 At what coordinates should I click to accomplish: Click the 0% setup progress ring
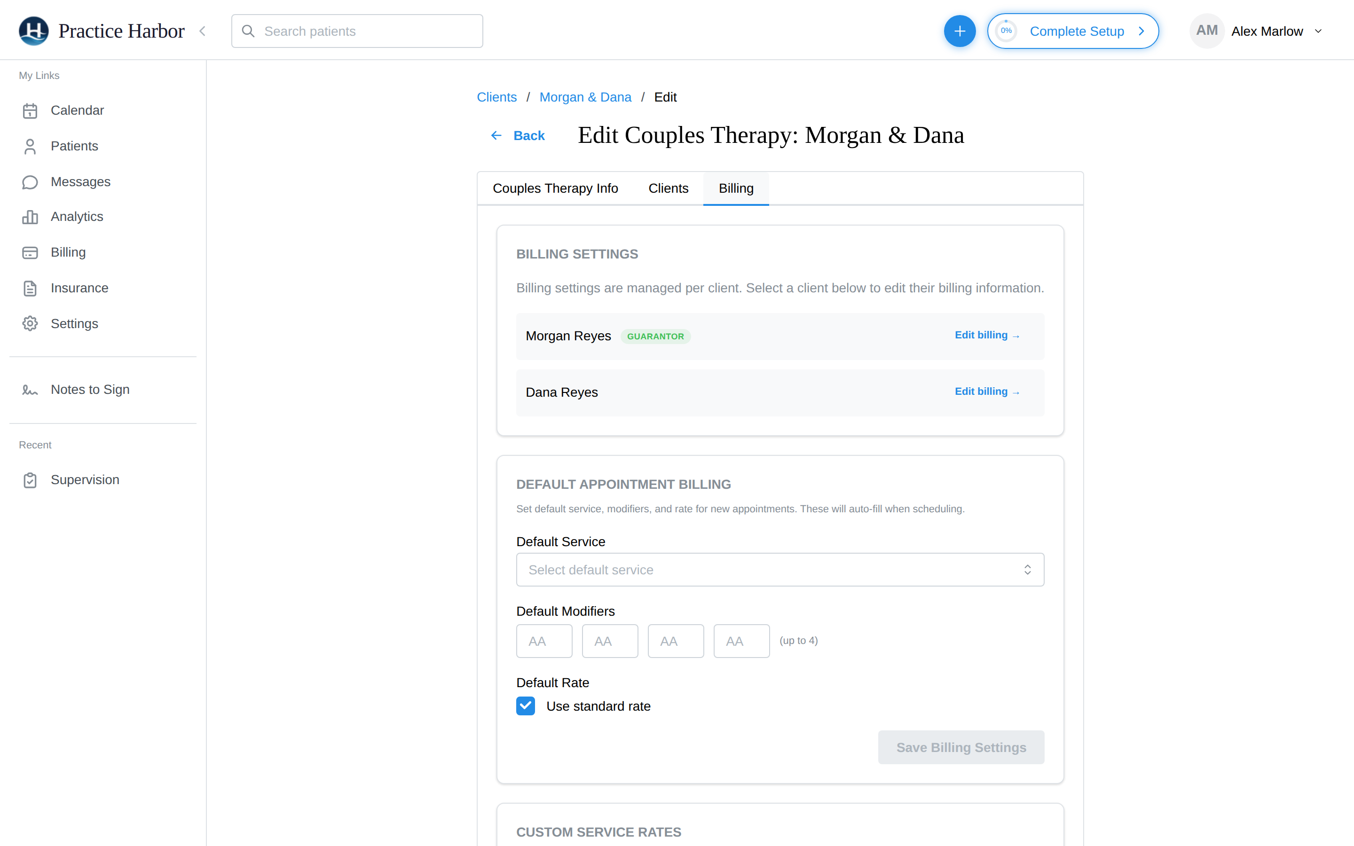1006,31
